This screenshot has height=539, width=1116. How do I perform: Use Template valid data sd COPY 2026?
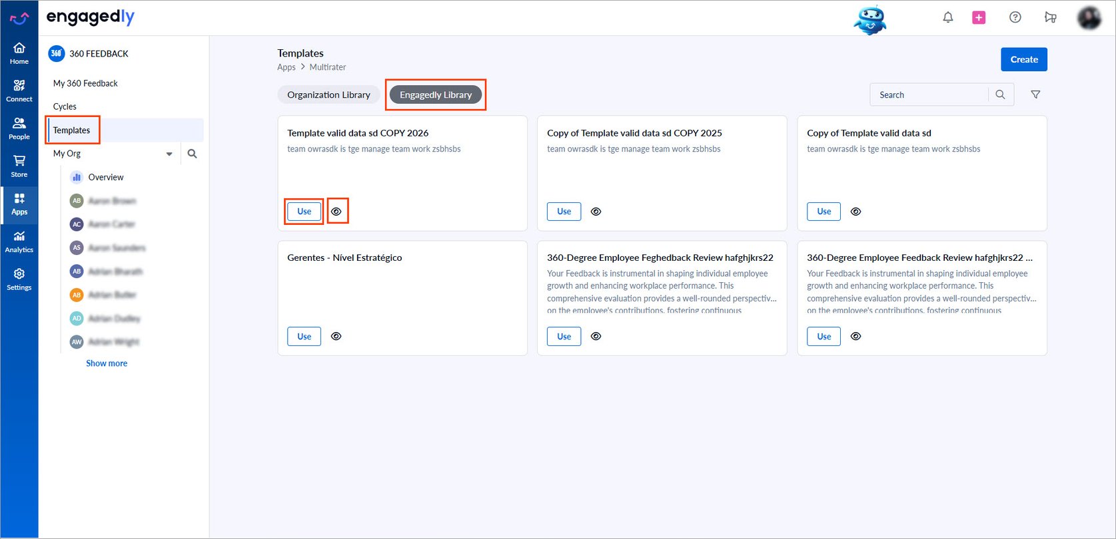[304, 212]
